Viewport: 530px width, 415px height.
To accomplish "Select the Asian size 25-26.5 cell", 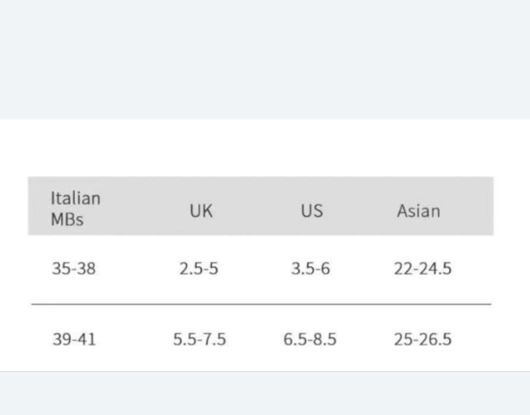I will coord(423,339).
